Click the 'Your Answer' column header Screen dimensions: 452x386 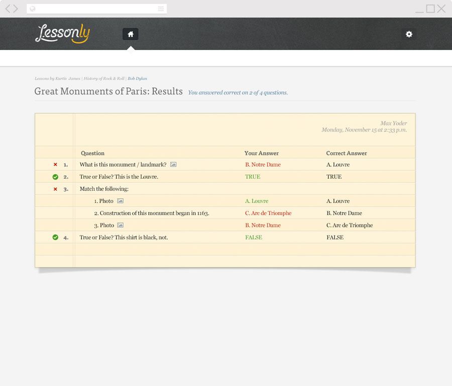pyautogui.click(x=261, y=153)
